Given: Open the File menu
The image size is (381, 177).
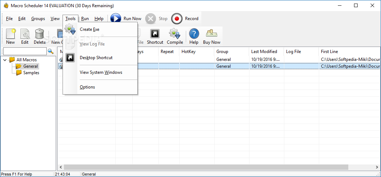Looking at the screenshot, I should 9,19.
